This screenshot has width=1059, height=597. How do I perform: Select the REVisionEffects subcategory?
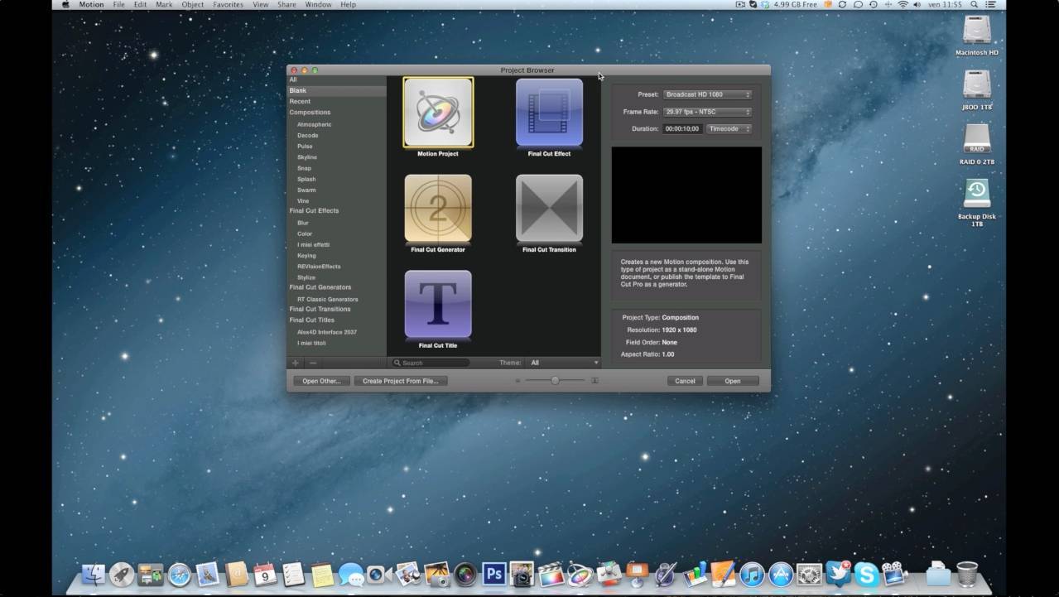pos(319,267)
